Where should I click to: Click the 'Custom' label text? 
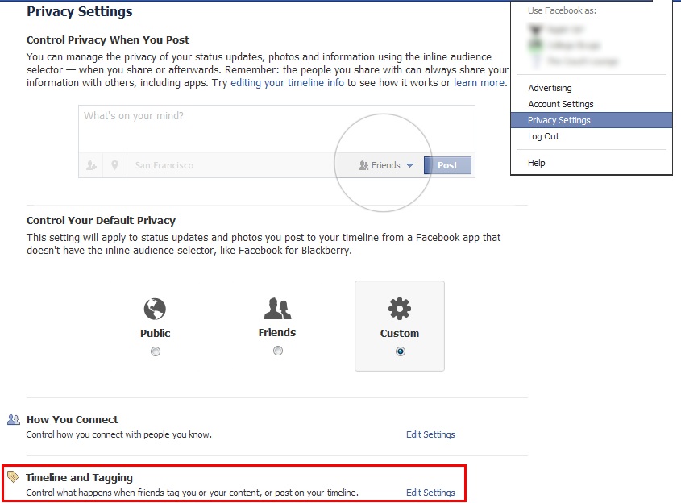click(400, 333)
